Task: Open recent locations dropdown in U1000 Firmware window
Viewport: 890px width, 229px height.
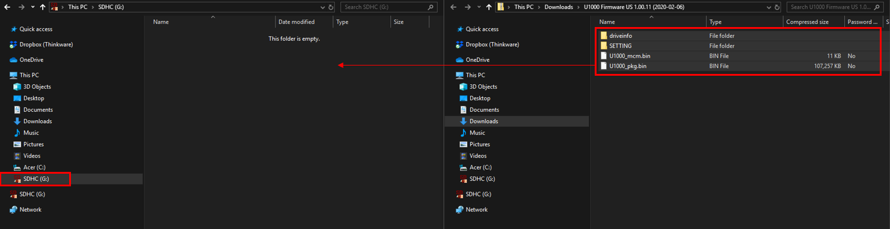Action: click(x=479, y=8)
